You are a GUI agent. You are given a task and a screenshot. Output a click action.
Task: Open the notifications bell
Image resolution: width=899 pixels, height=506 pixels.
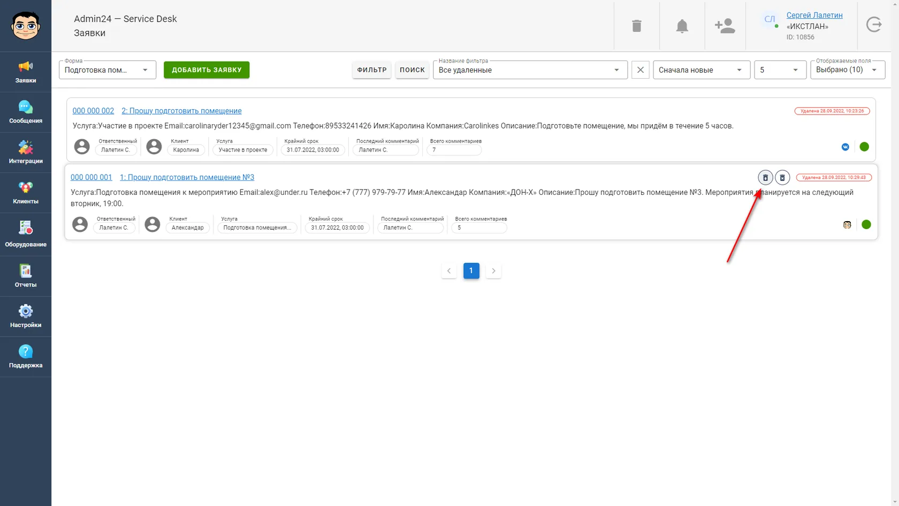pos(682,26)
